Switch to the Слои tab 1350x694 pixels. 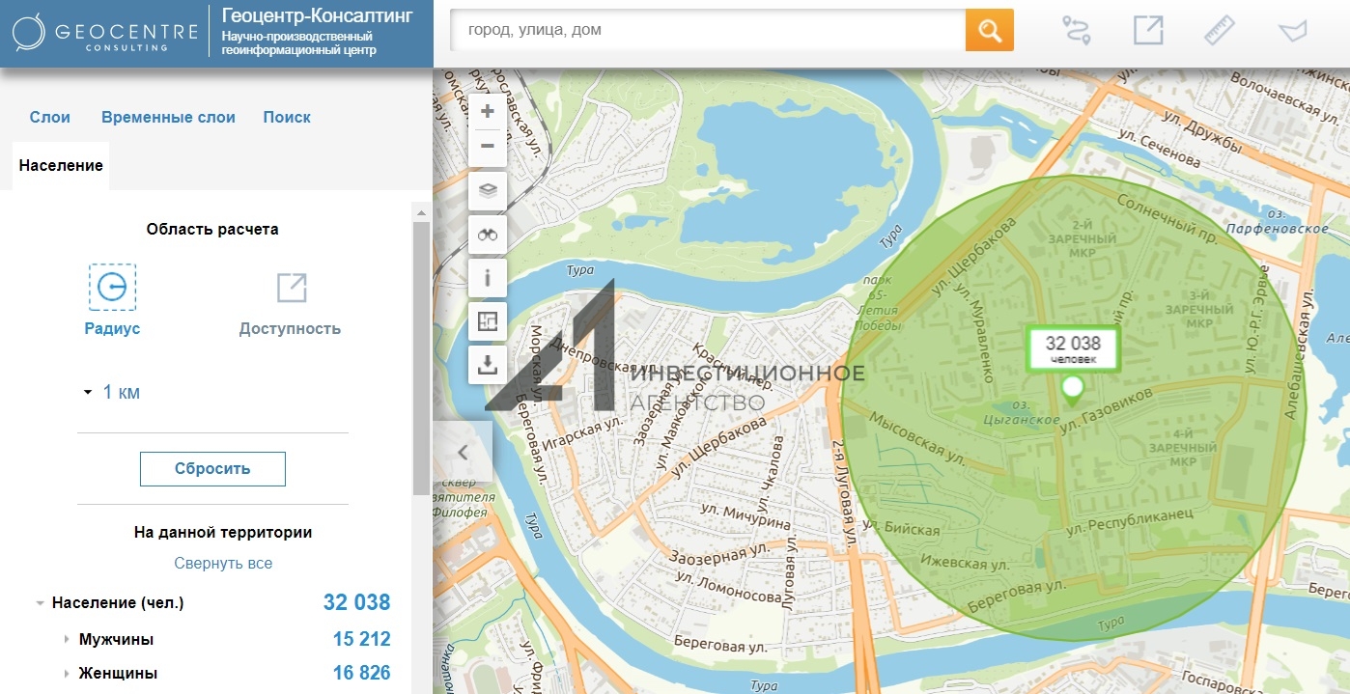tap(50, 117)
